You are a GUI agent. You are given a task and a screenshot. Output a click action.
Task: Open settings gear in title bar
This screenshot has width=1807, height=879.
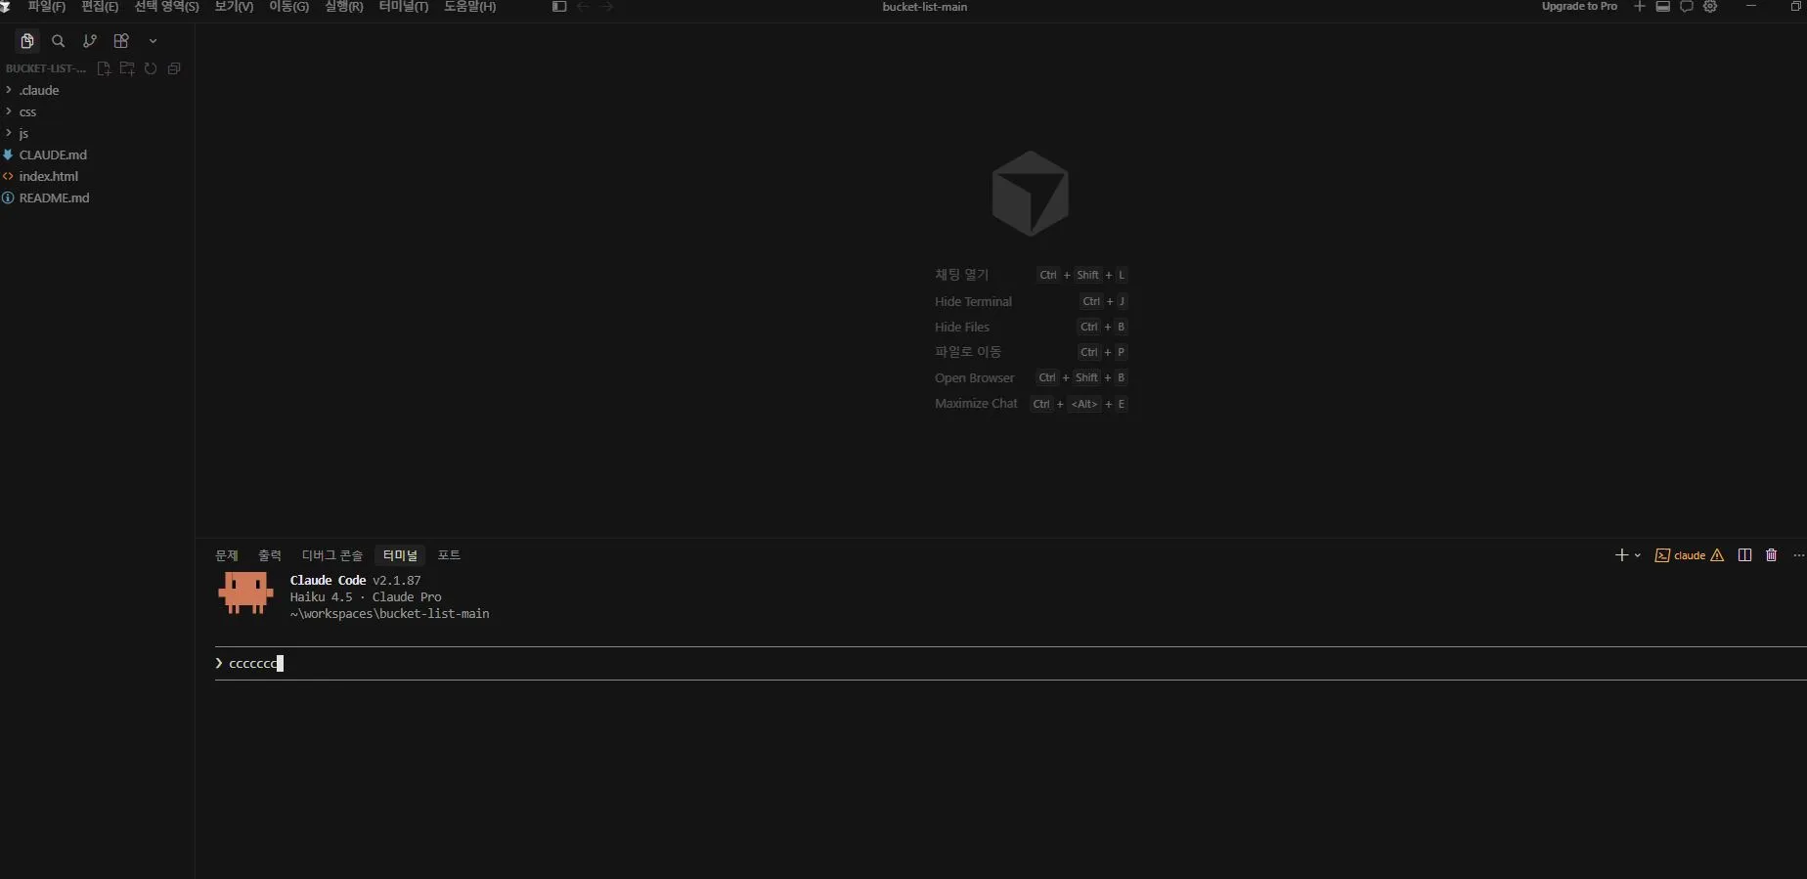pyautogui.click(x=1710, y=7)
